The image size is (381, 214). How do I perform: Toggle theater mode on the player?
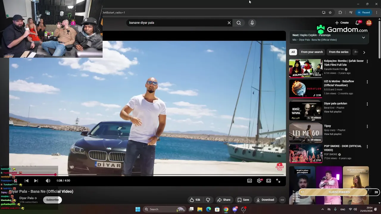pos(269,181)
